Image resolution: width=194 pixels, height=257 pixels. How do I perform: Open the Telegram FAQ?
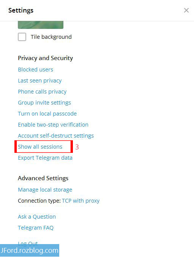36,228
